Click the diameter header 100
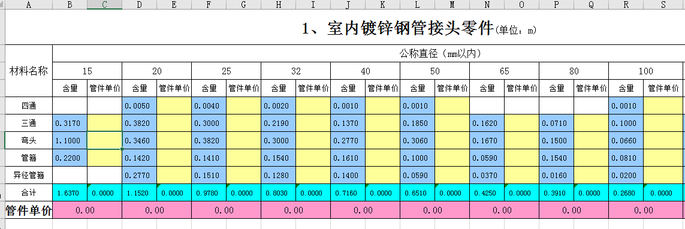The image size is (685, 229). [645, 71]
